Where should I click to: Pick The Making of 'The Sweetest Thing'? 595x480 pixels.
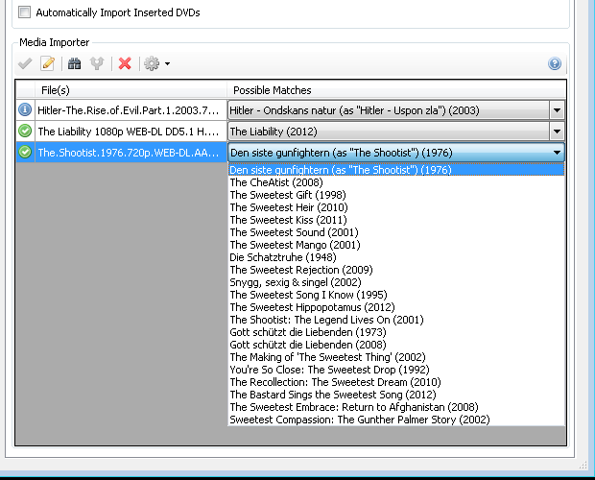(396, 357)
